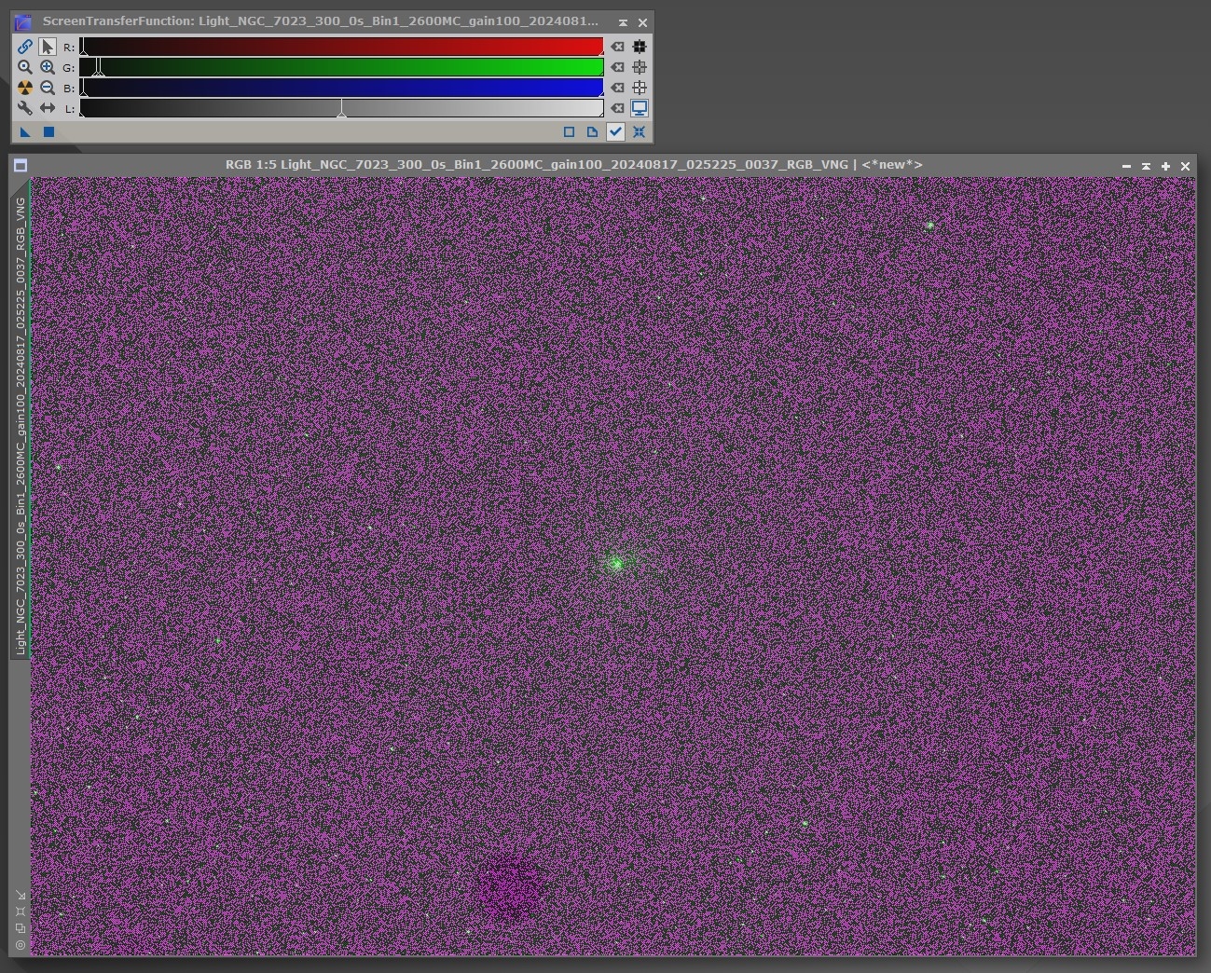Screen dimensions: 1211x973
Task: Click the Zoom 1:1 magnifier icon
Action: click(25, 67)
